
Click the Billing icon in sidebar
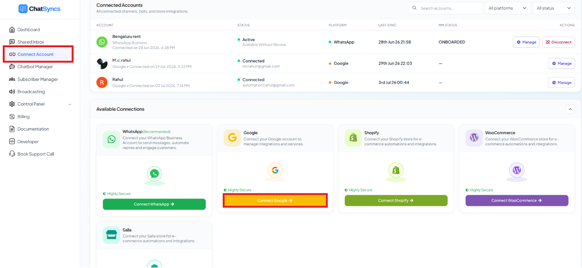(12, 117)
